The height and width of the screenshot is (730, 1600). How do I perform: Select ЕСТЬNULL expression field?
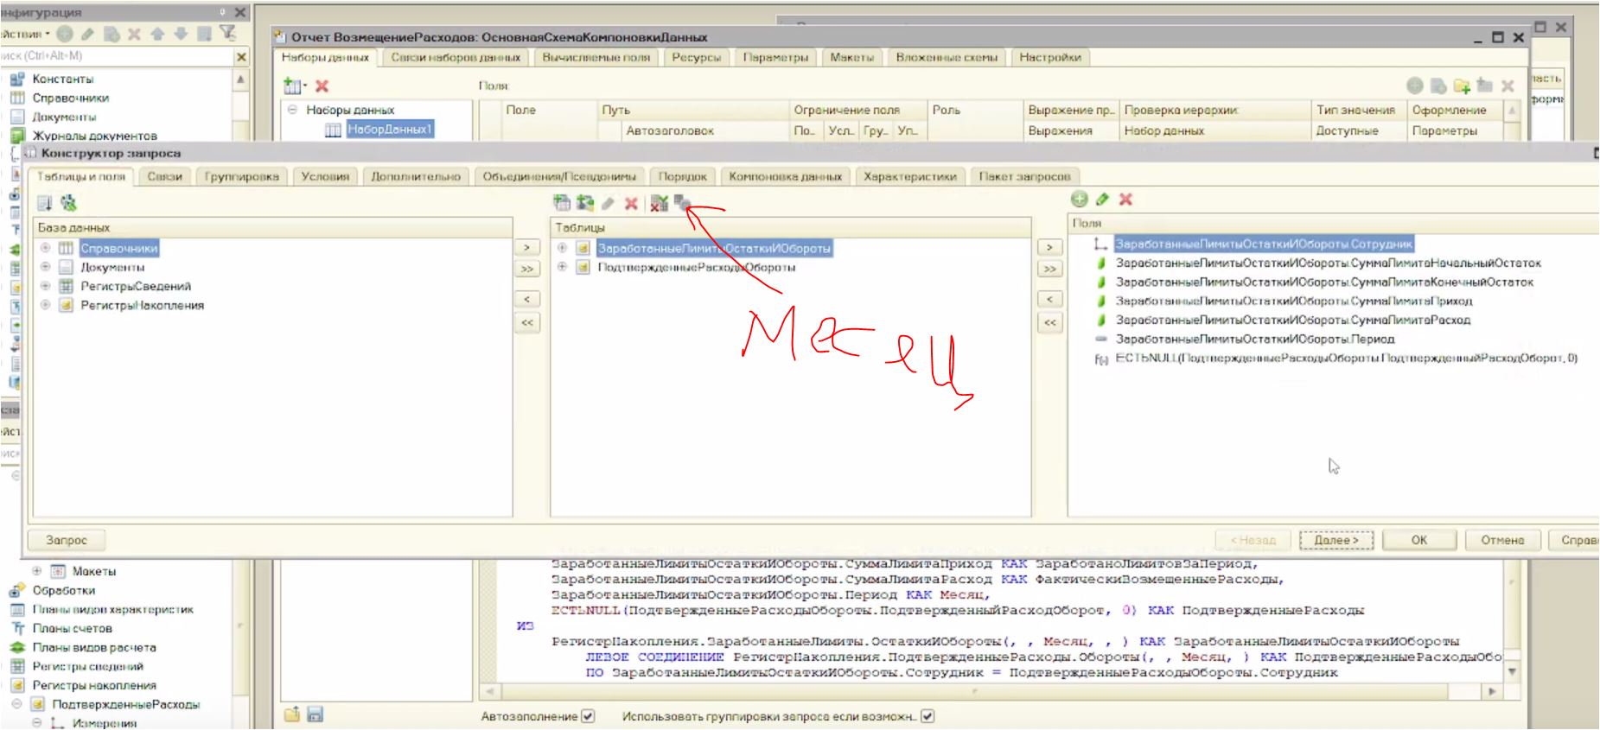tap(1346, 358)
